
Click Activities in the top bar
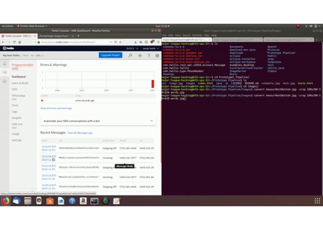pos(7,26)
